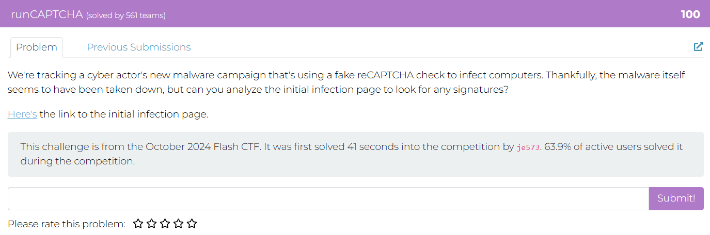
Task: Rate this problem two stars
Action: click(151, 224)
